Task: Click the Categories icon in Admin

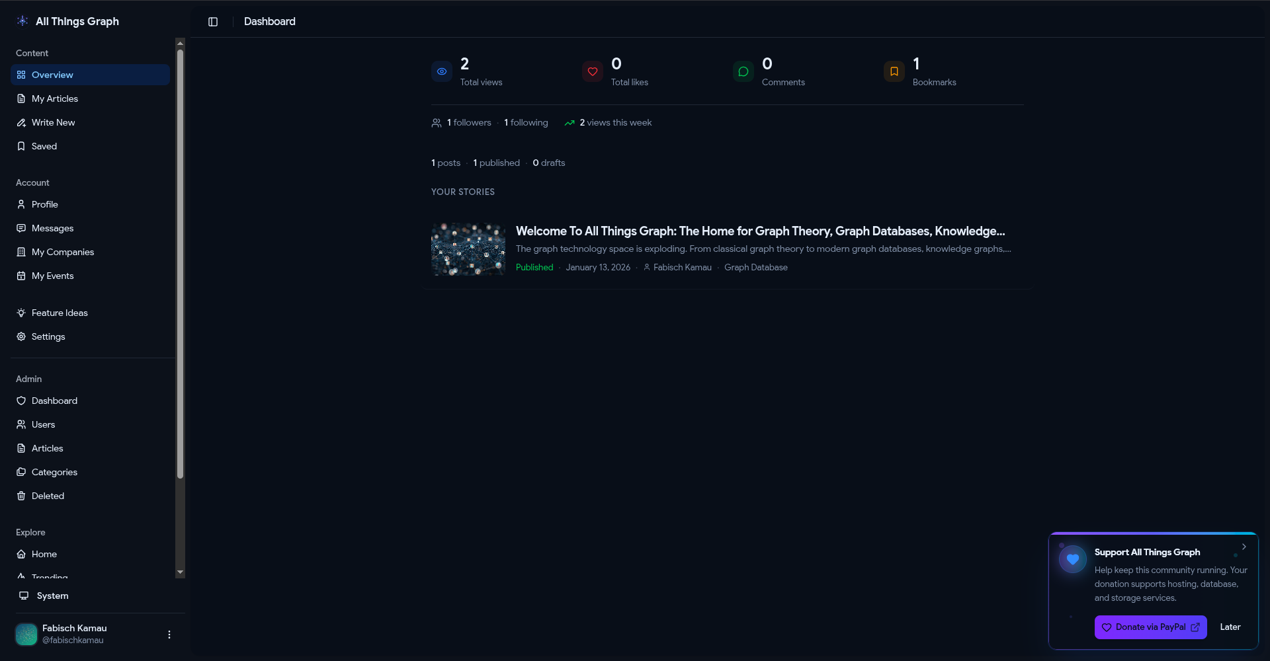Action: pos(21,472)
